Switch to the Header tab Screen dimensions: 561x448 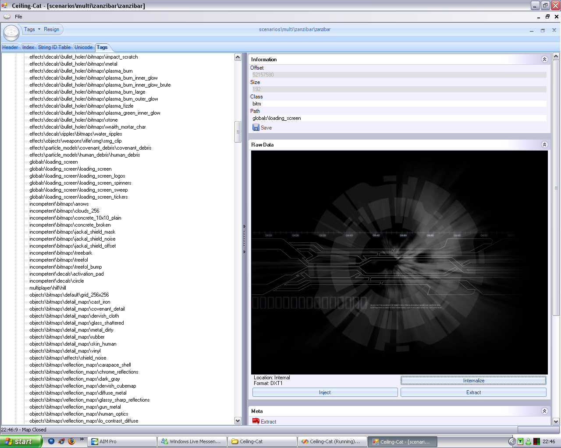point(10,47)
